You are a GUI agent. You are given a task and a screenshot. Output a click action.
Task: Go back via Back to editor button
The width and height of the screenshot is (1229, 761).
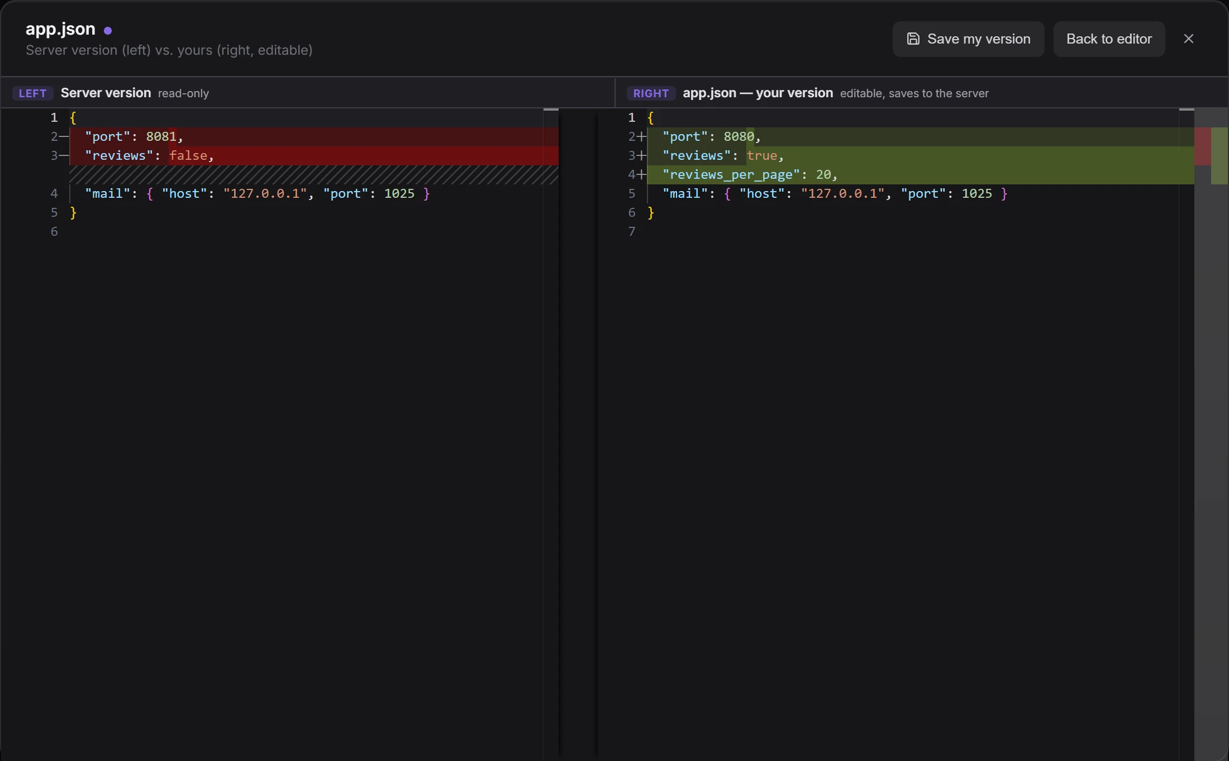coord(1109,39)
